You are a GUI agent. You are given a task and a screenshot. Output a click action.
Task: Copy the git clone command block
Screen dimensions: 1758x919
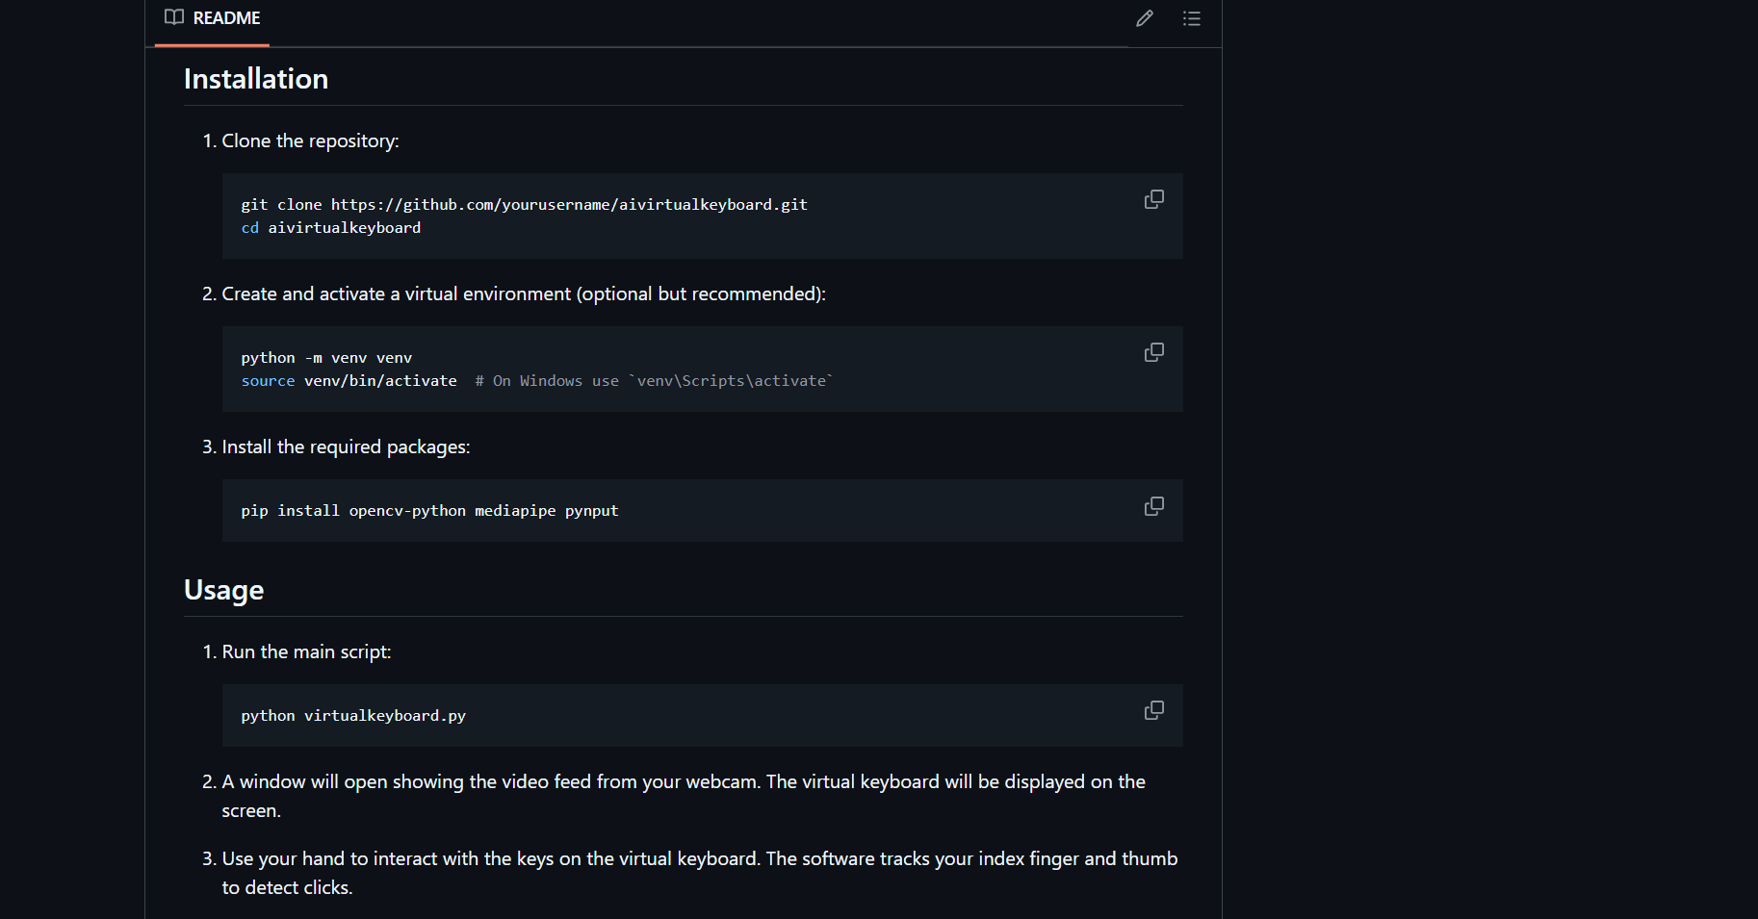(x=1153, y=199)
